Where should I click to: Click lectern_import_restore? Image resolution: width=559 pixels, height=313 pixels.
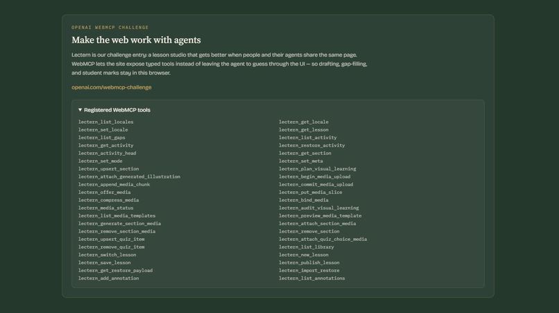click(309, 271)
